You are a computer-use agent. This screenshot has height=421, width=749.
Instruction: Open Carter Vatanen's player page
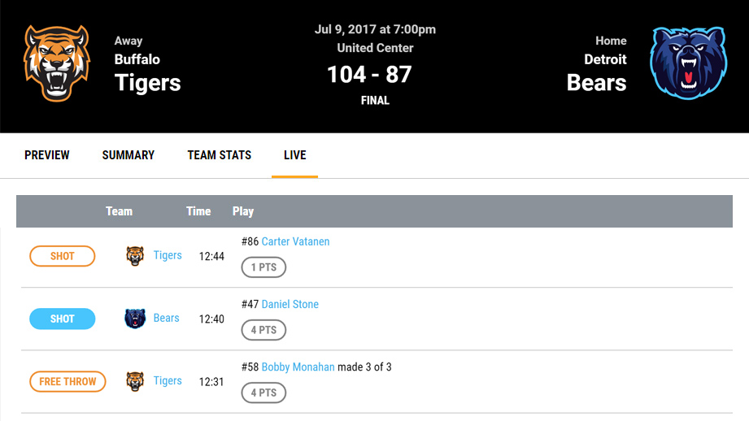click(295, 241)
